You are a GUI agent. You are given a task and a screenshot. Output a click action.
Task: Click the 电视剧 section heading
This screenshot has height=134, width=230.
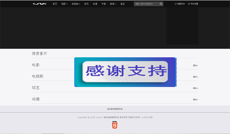tap(38, 76)
